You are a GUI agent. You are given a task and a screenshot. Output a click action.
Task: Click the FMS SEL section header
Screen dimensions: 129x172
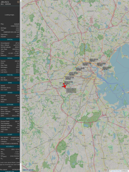coord(10,75)
